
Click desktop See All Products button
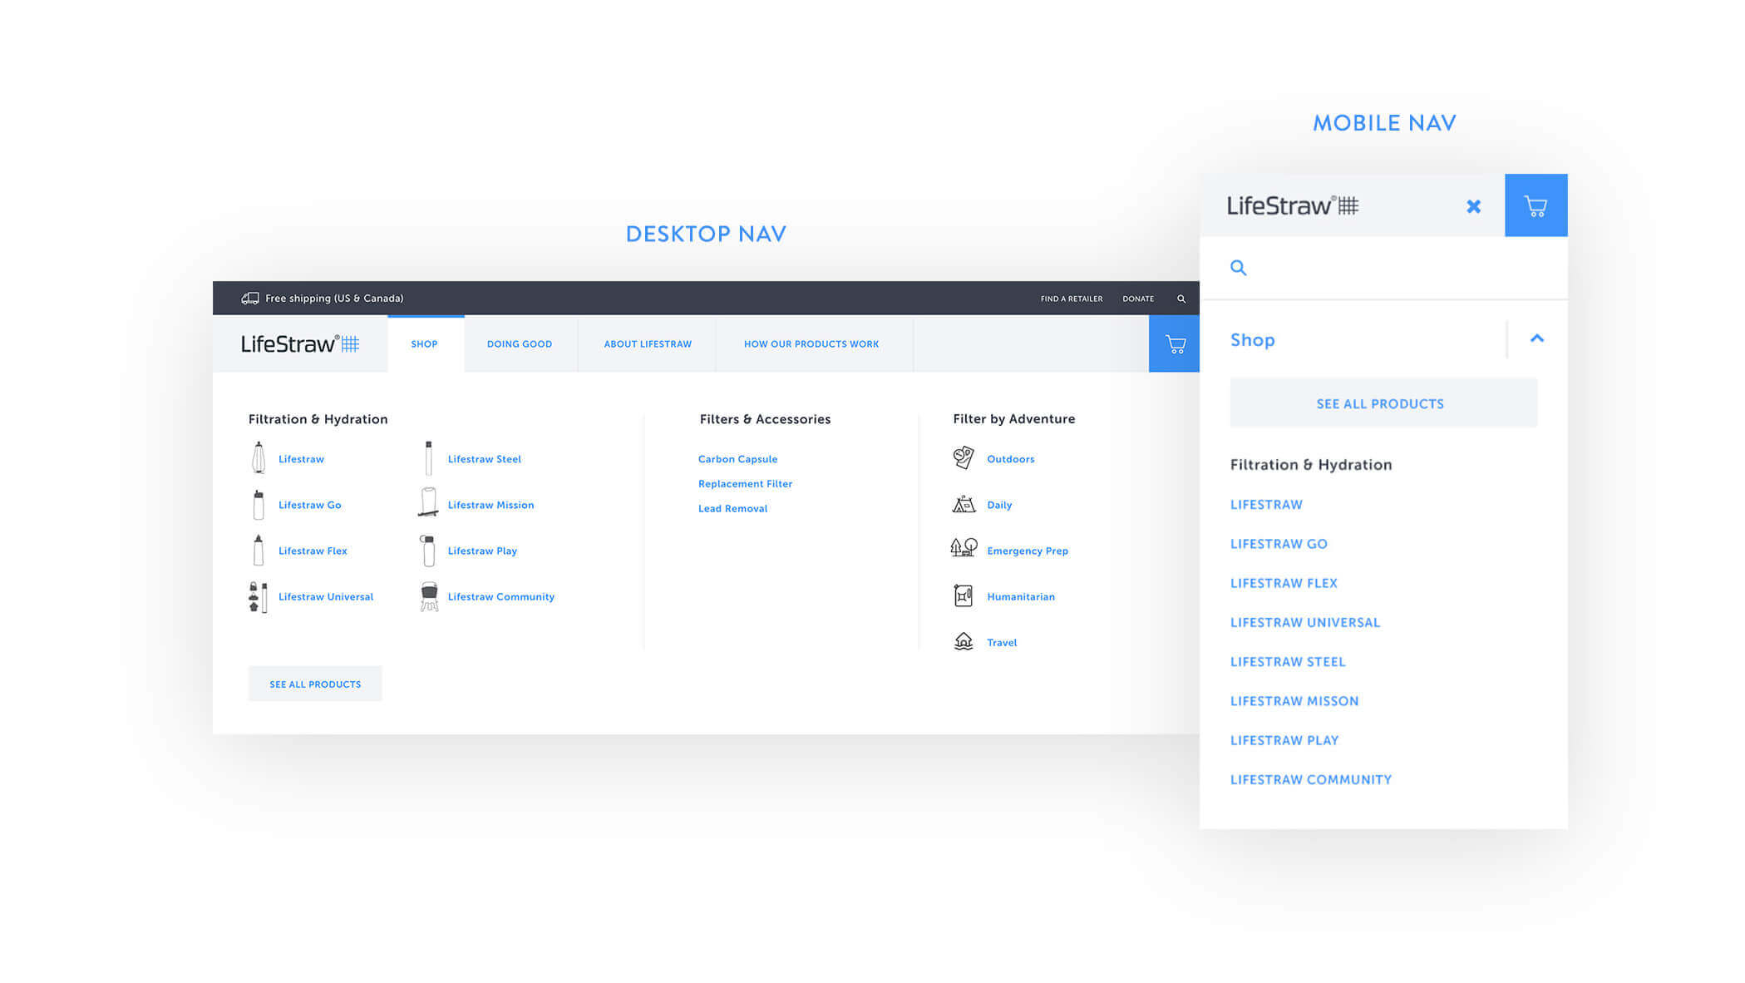pos(315,684)
